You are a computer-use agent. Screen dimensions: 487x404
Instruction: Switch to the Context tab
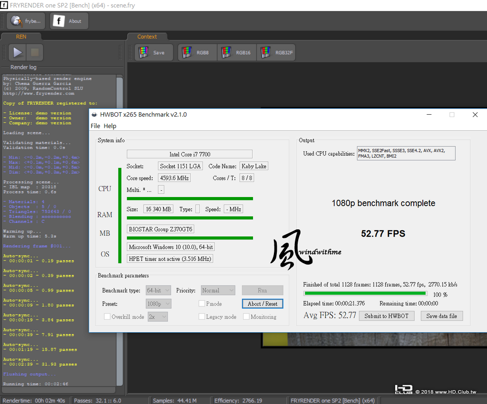pos(147,37)
